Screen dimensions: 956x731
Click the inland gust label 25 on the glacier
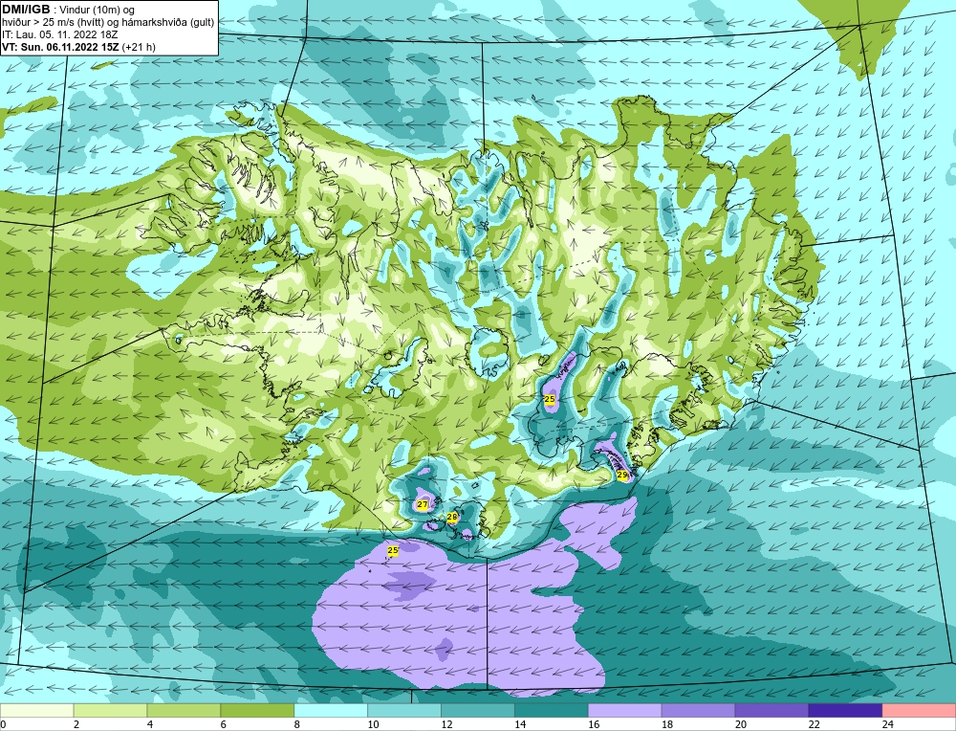(550, 399)
